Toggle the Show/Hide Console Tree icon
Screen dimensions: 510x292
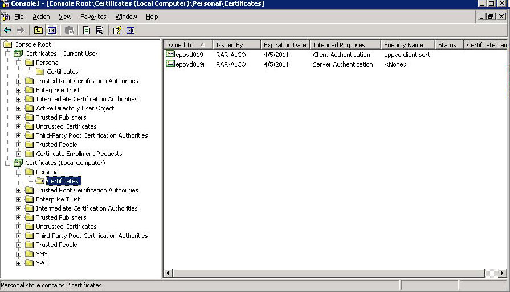(x=52, y=31)
